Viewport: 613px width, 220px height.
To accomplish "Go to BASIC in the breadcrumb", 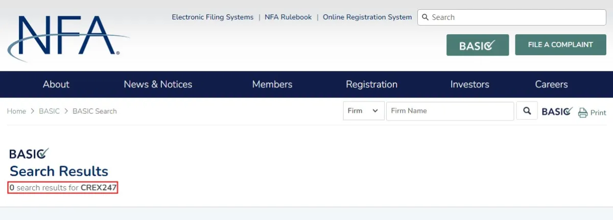I will pos(49,111).
